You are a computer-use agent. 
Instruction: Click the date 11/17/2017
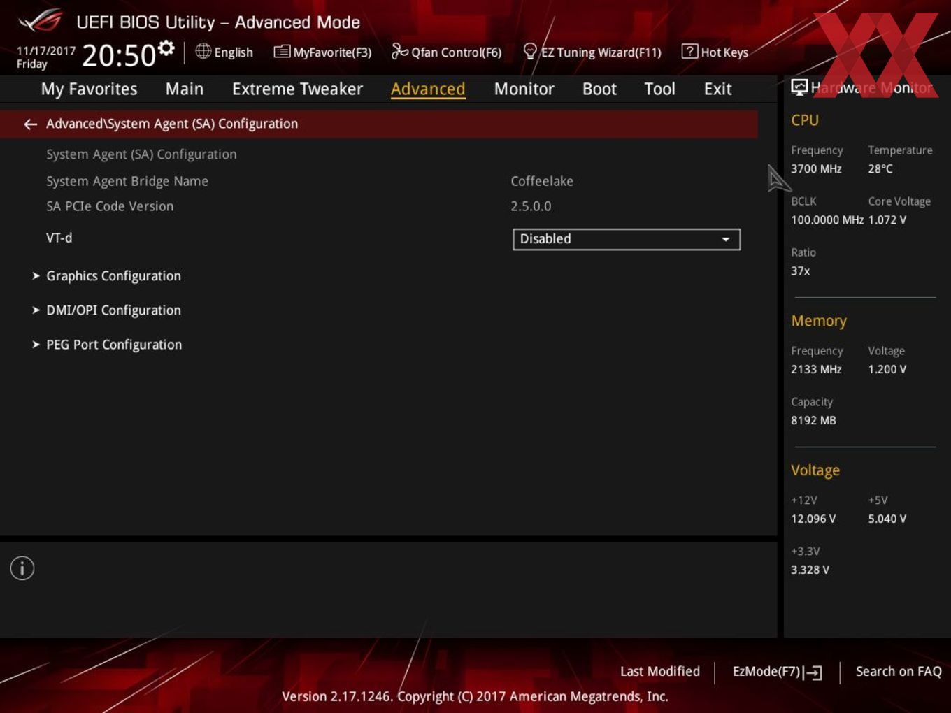point(46,50)
